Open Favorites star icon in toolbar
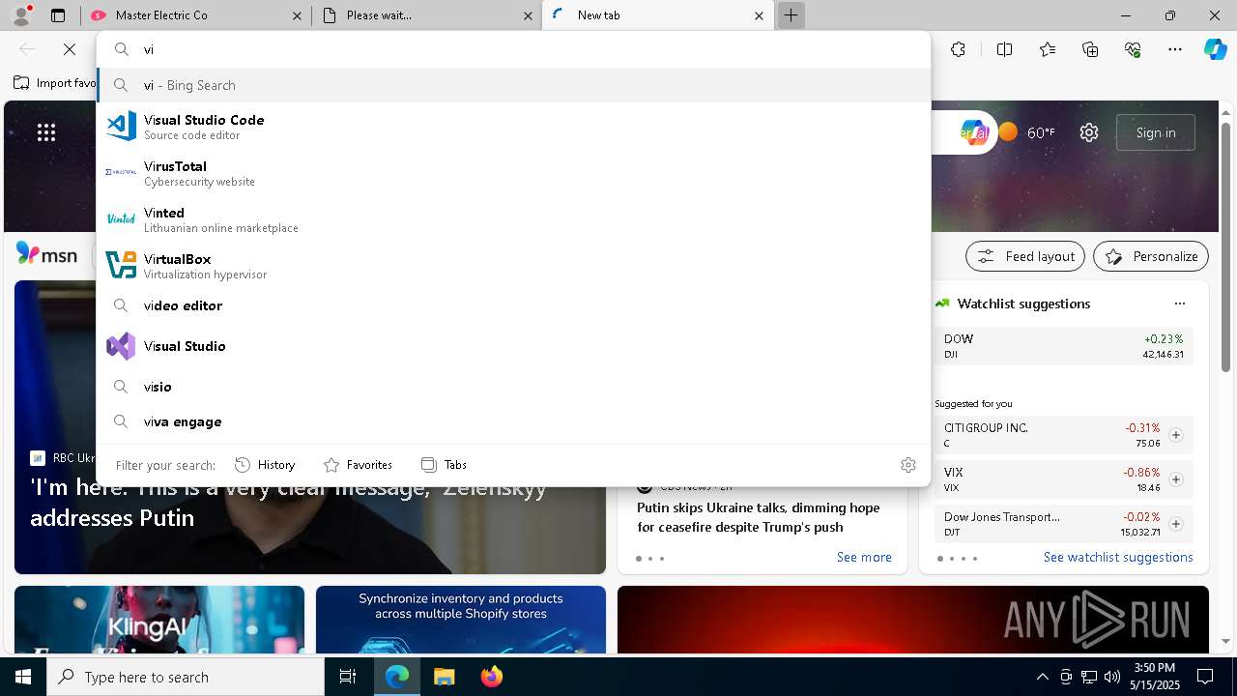This screenshot has width=1237, height=696. click(x=1048, y=49)
